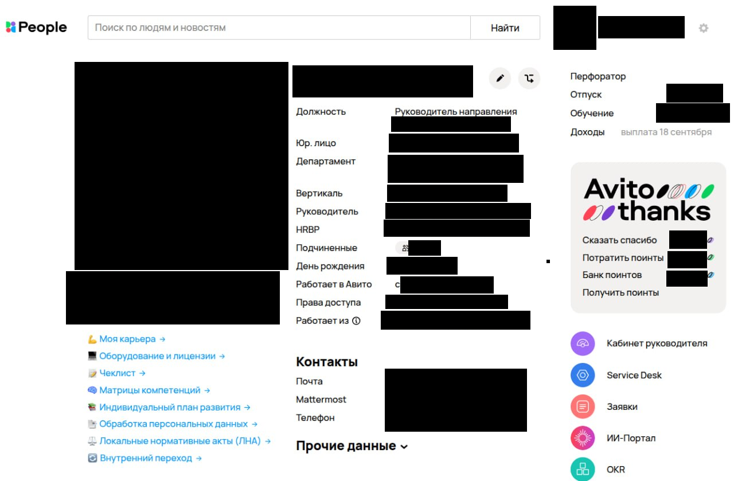Open the Service Desk blue icon
This screenshot has width=734, height=481.
[x=583, y=375]
